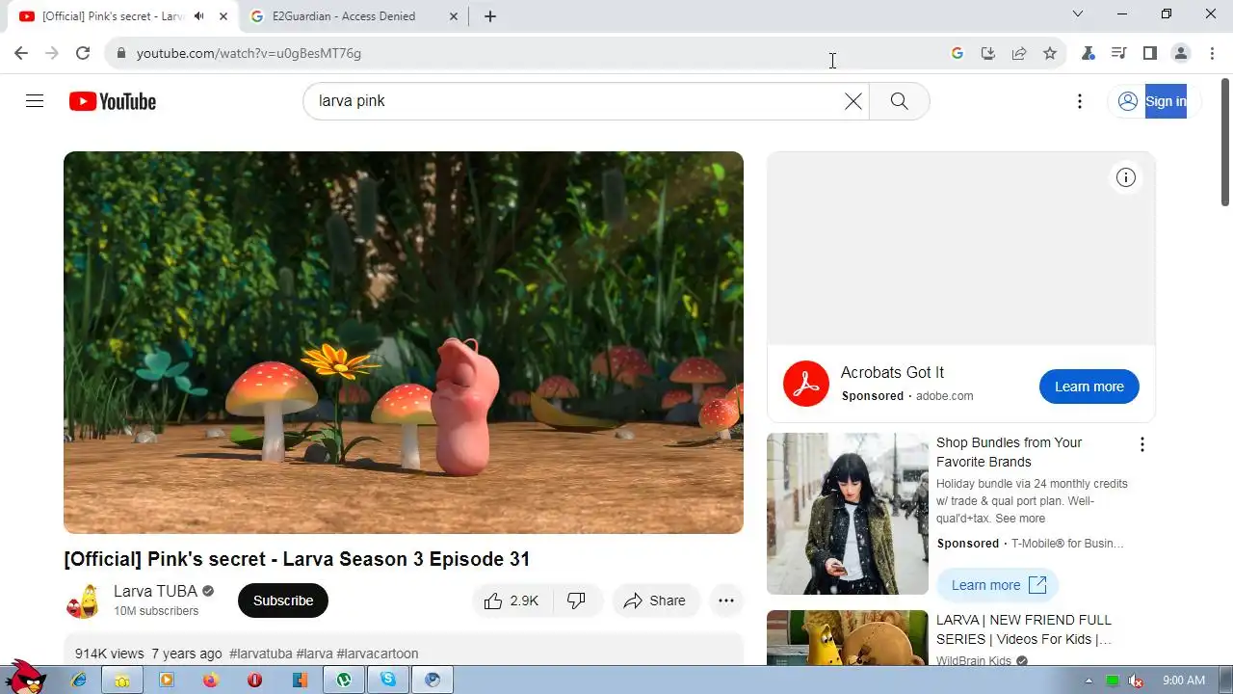Open YouTube settings three-dot menu in header
Screen dimensions: 1233x694
1080,101
